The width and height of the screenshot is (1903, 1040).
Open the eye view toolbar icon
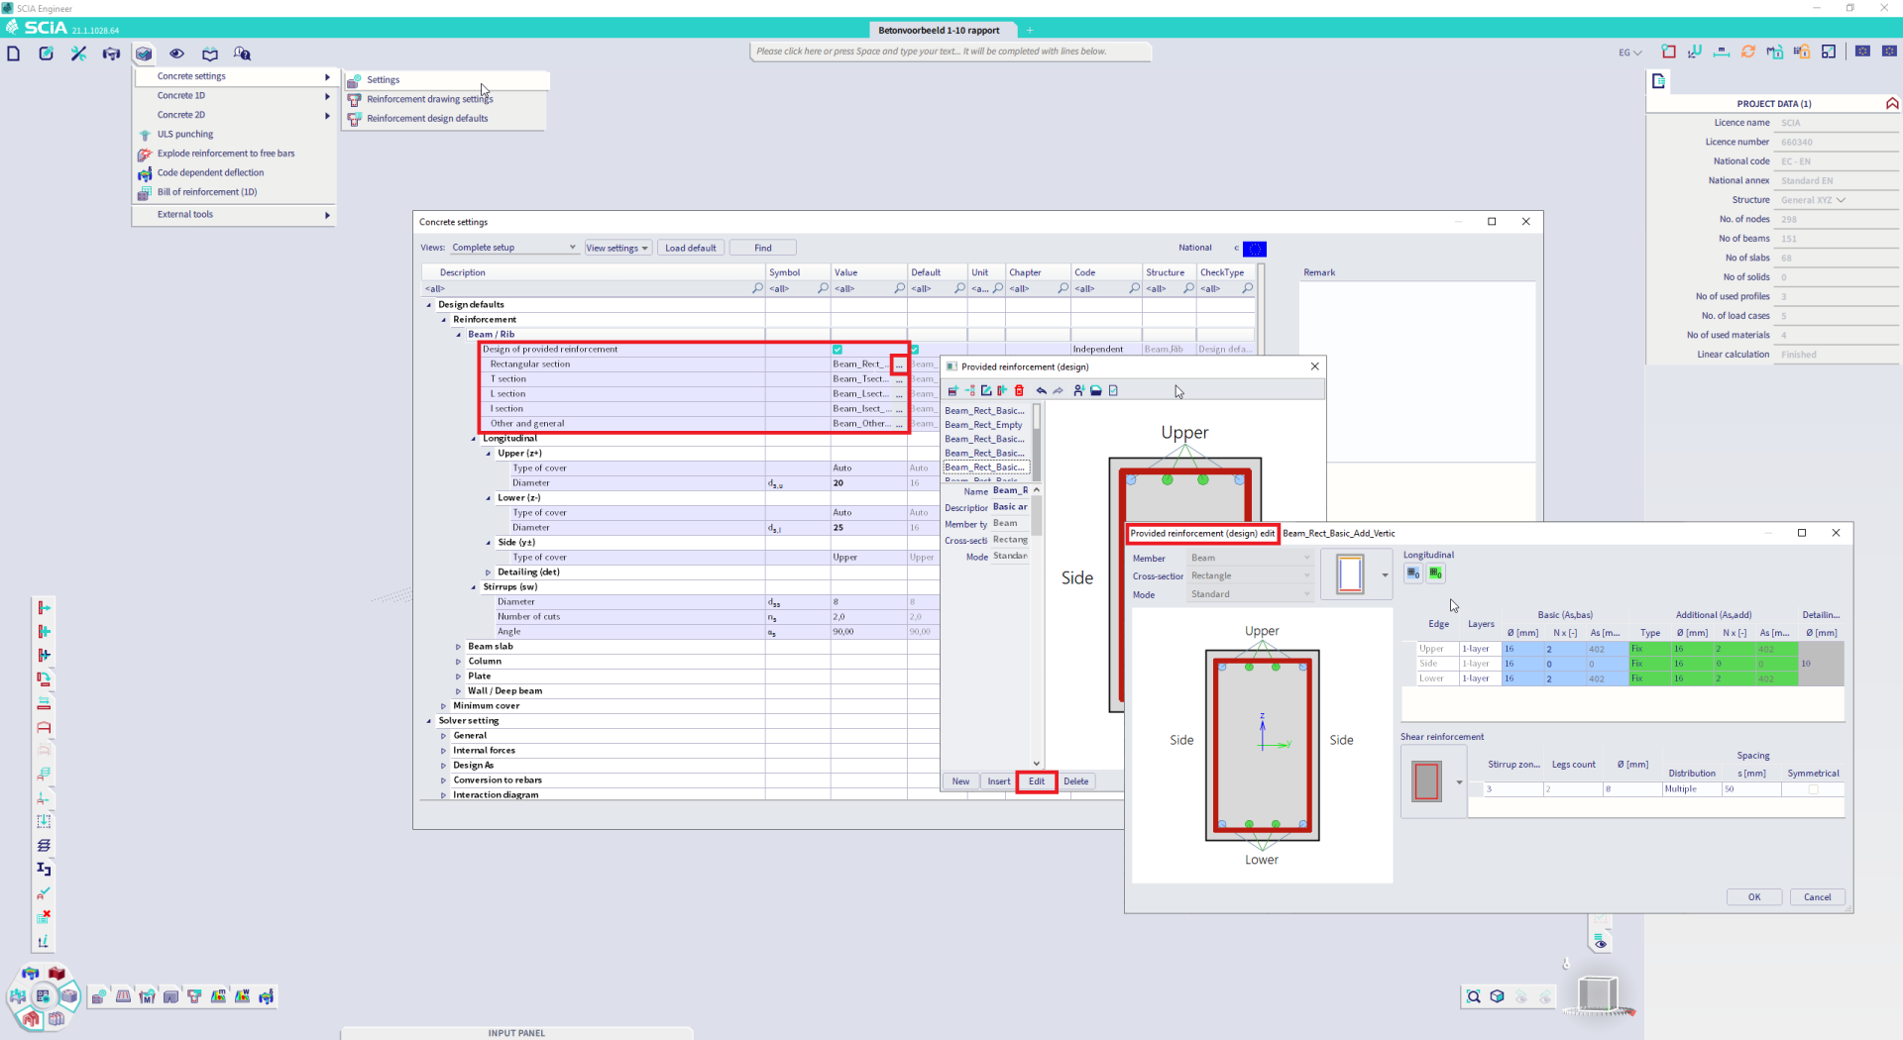(x=176, y=53)
